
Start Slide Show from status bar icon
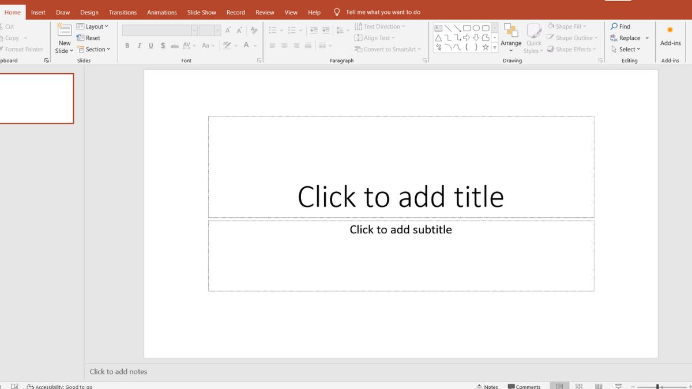[618, 386]
